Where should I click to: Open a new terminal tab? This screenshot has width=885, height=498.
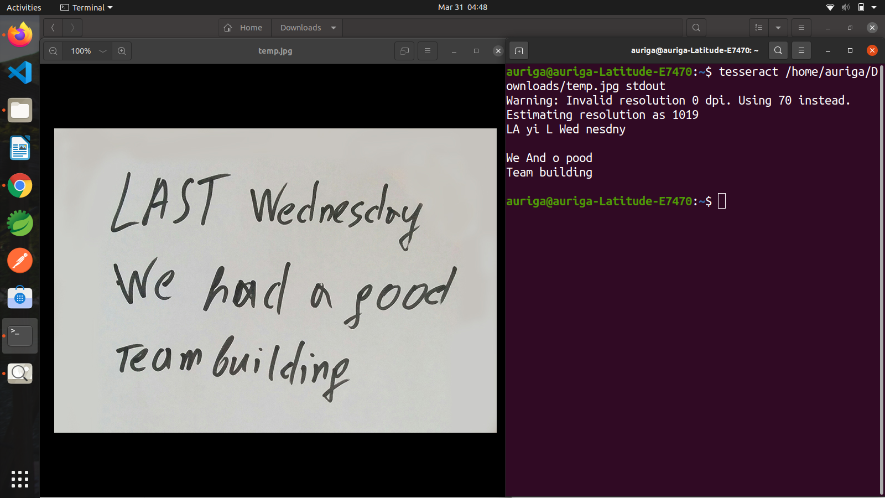519,50
